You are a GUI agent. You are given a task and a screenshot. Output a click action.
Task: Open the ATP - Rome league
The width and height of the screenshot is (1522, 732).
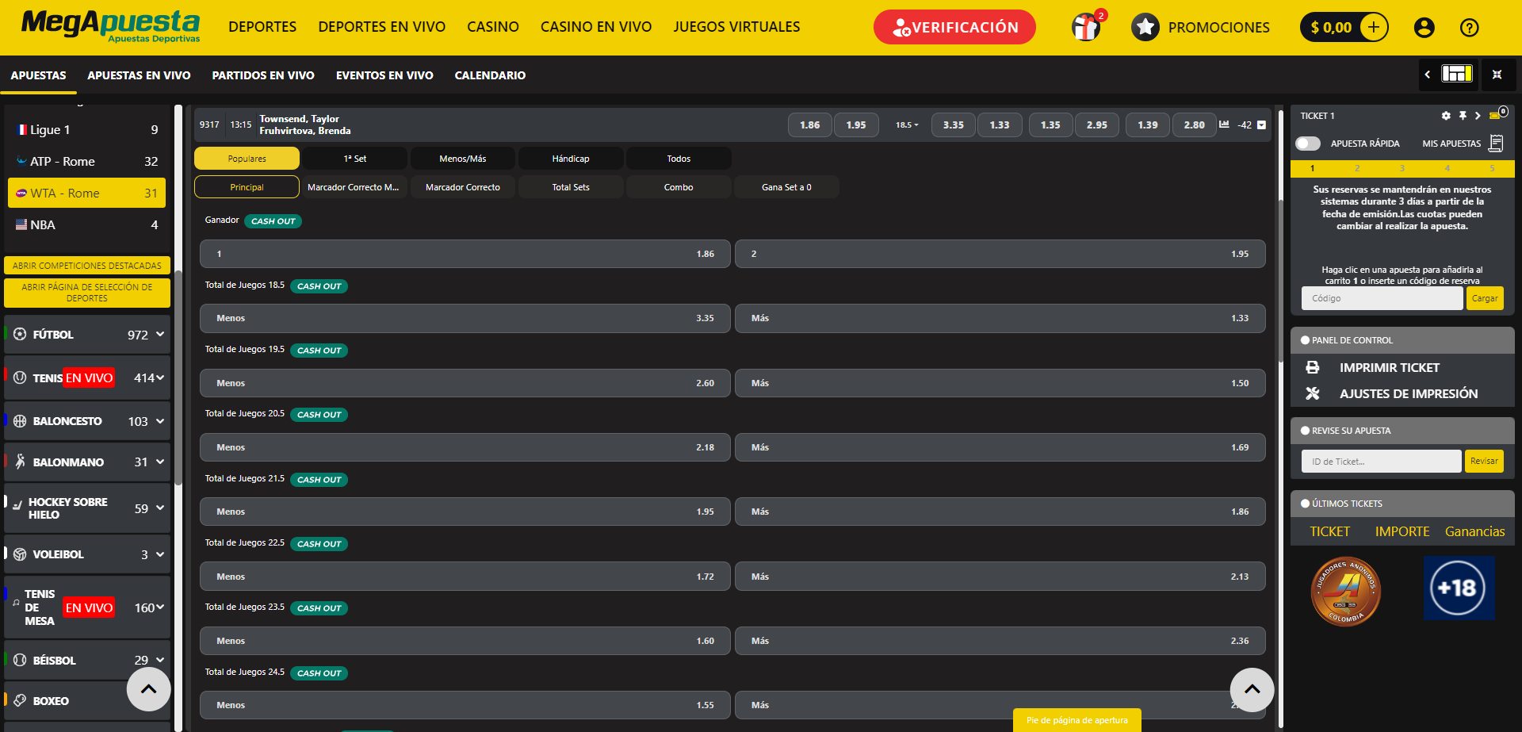87,161
